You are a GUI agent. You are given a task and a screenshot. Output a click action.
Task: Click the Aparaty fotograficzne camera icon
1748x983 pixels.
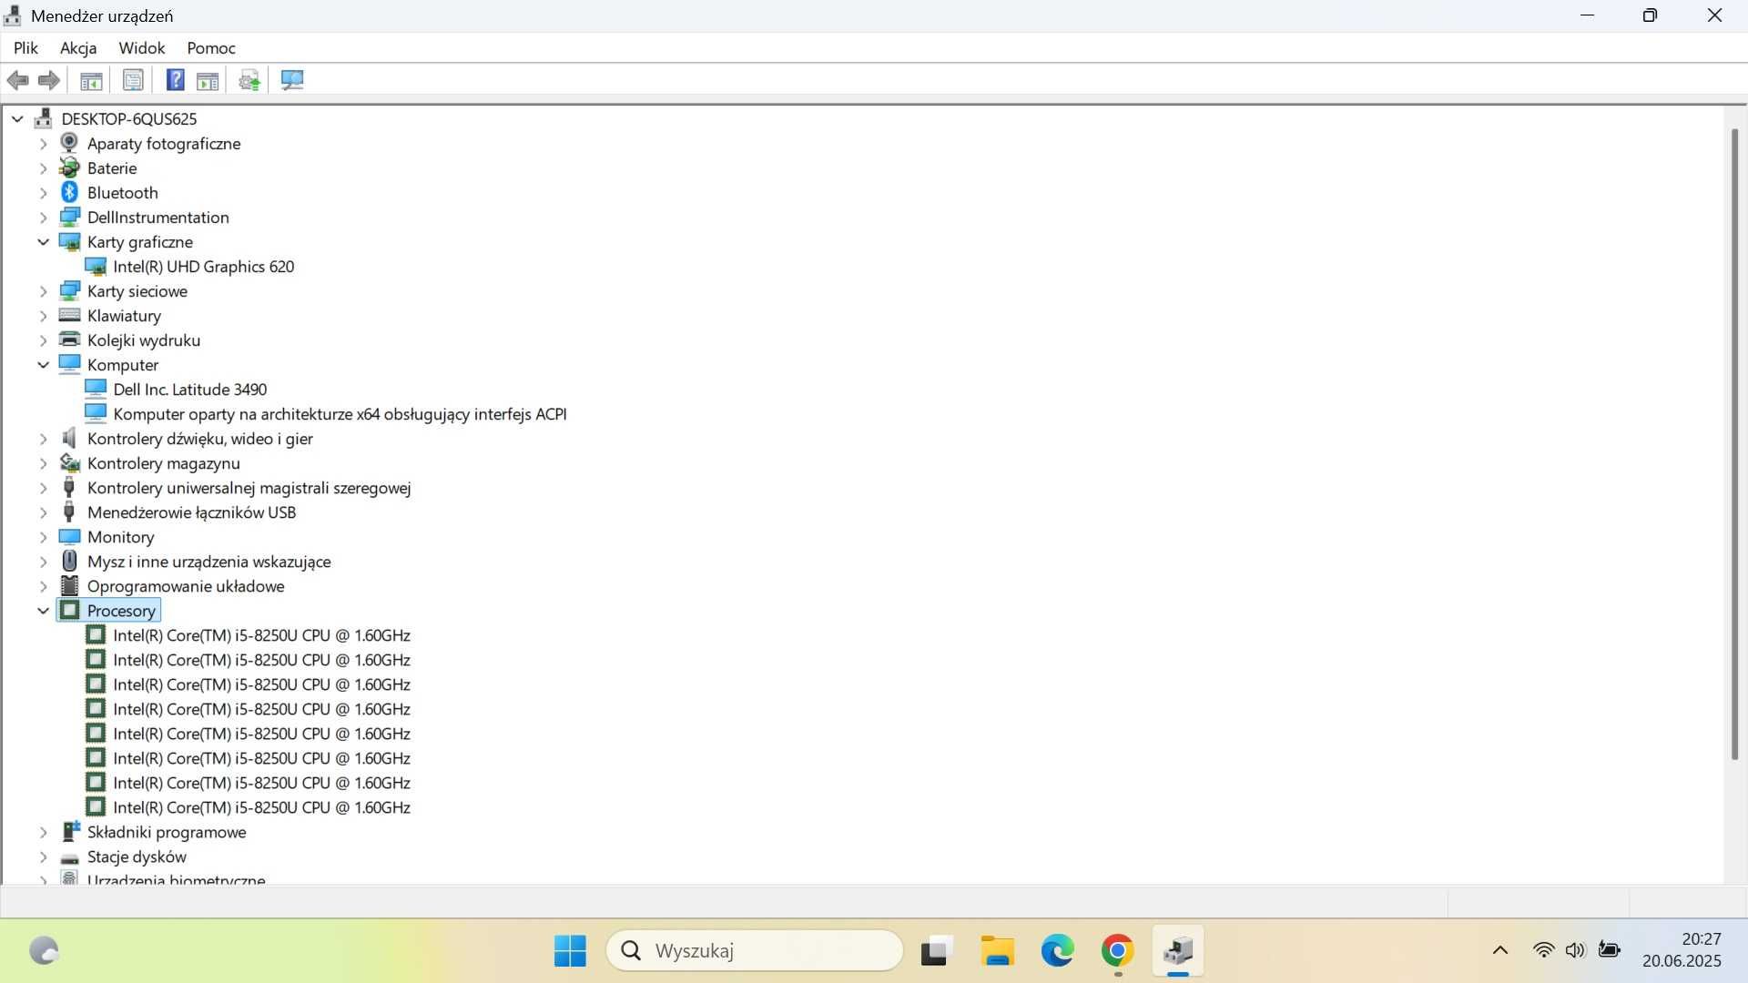point(69,143)
